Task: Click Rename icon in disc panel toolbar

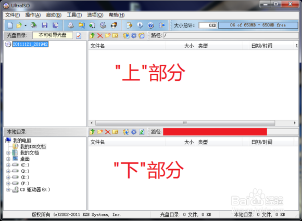Action: click(x=116, y=35)
